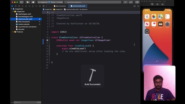Image resolution: width=185 pixels, height=104 pixels.
Task: Open the Source Control navigator
Action: tap(16, 6)
